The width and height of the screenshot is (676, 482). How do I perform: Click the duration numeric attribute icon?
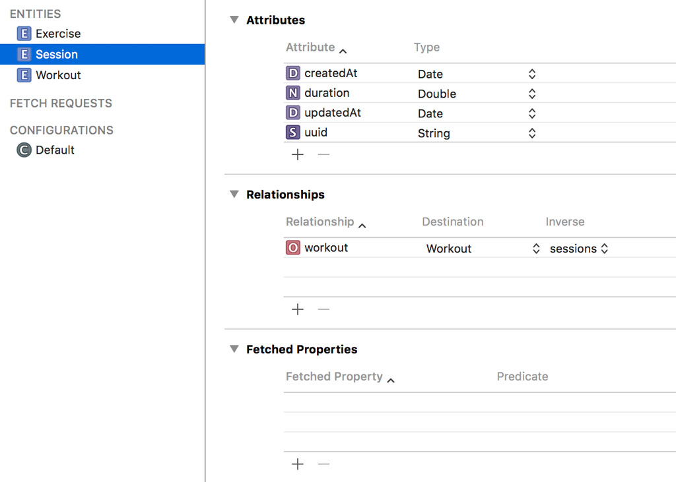[x=292, y=93]
